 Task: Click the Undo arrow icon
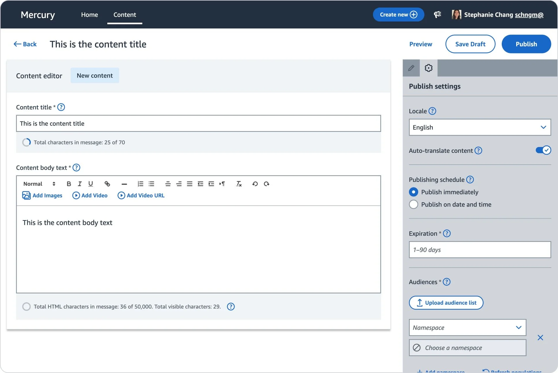pos(255,184)
